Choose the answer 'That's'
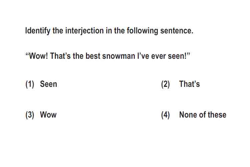 click(189, 84)
